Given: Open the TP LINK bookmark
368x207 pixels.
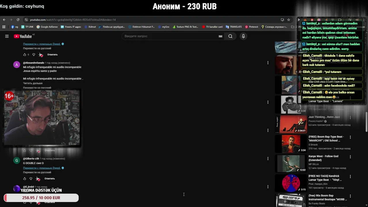Looking at the screenshot, I should pyautogui.click(x=27, y=27).
